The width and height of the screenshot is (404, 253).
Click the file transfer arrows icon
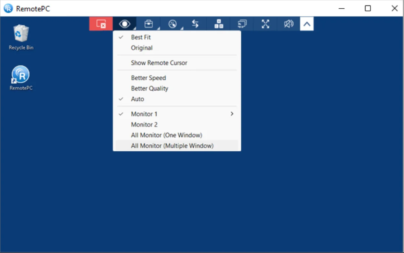(x=195, y=24)
